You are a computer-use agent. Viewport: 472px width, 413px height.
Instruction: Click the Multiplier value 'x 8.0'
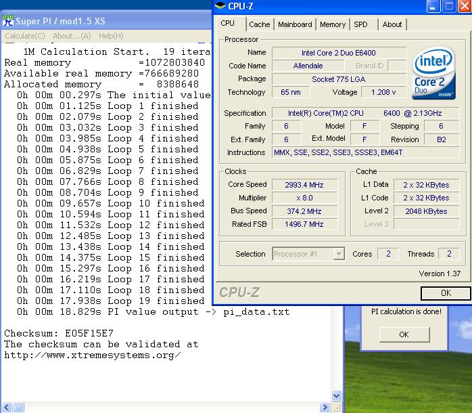(x=304, y=198)
